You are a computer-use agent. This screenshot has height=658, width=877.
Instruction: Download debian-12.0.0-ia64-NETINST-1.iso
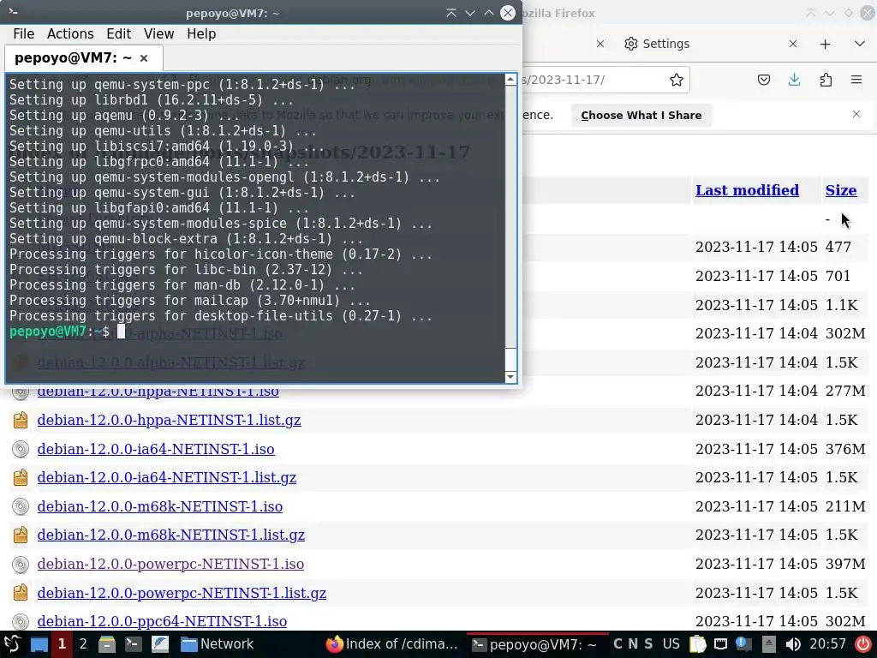[x=156, y=449]
